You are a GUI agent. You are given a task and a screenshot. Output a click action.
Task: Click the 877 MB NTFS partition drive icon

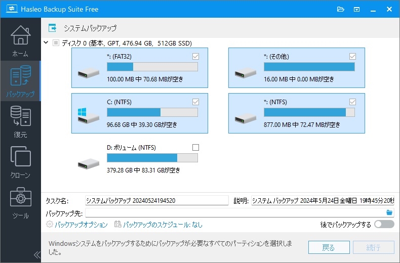click(246, 119)
